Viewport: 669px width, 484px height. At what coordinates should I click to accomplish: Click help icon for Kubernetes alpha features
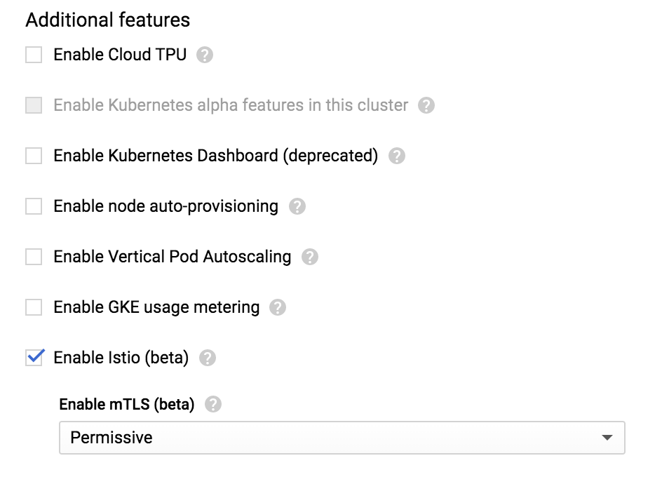pos(426,105)
